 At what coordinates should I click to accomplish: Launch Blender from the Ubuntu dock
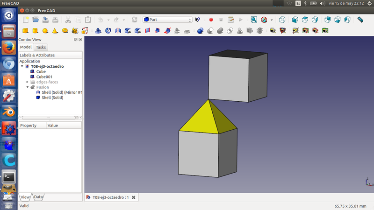(x=9, y=112)
